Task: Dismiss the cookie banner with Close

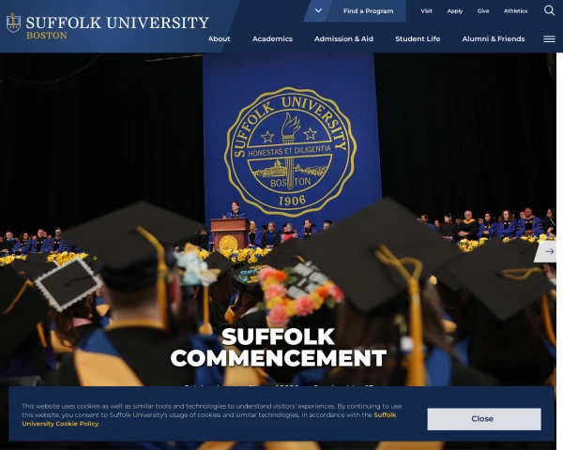Action: [483, 419]
